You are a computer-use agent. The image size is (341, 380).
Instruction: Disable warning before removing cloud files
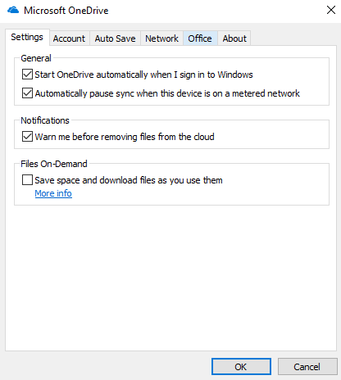pos(27,137)
